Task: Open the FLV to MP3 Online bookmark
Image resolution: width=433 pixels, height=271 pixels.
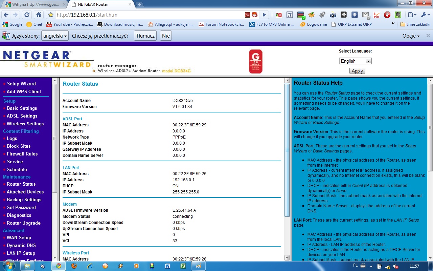Action: click(x=272, y=24)
